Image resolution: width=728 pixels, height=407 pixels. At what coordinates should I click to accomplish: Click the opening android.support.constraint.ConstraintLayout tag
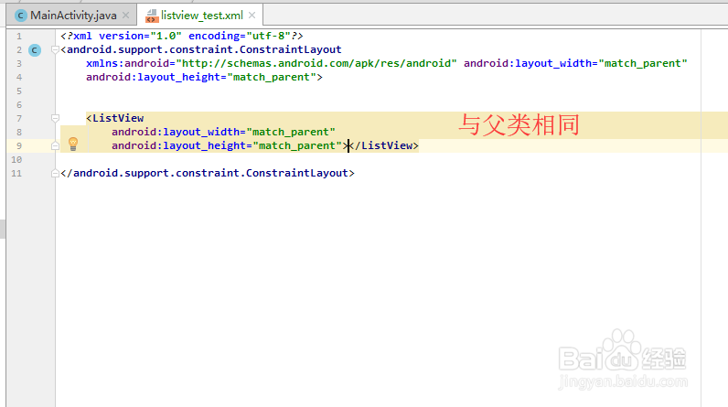(201, 49)
